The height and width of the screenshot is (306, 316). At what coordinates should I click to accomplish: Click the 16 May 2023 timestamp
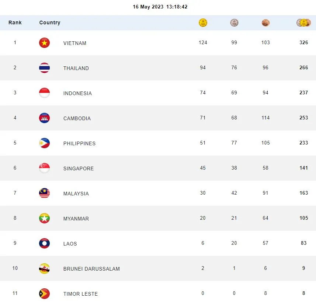[160, 7]
